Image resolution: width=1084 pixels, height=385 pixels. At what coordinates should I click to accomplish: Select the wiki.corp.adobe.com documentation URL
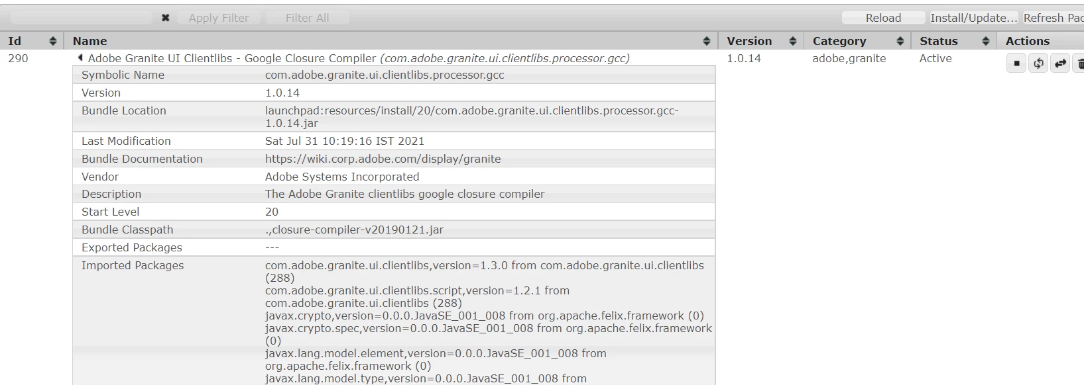click(x=383, y=159)
